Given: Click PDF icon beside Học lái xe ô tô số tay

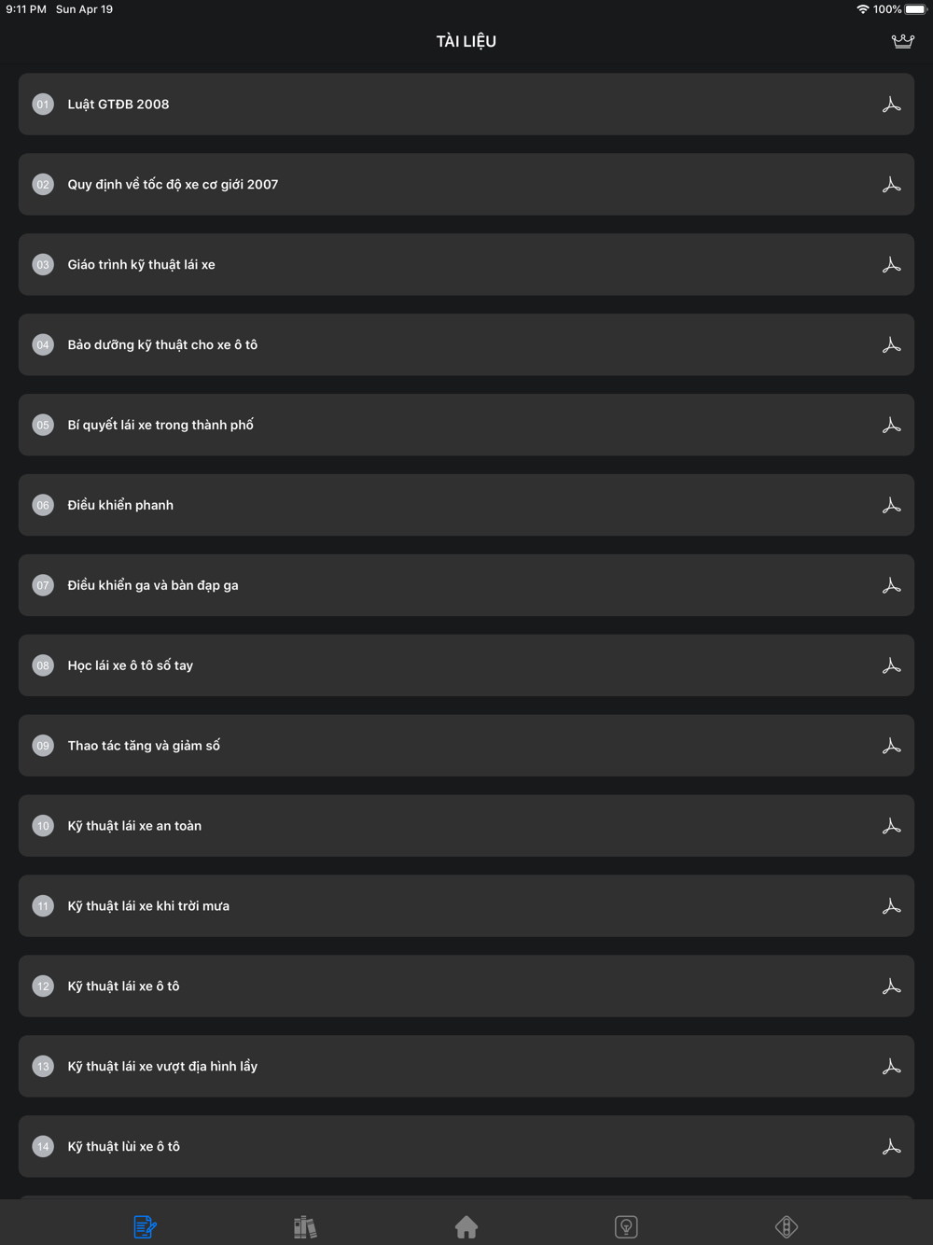Looking at the screenshot, I should [891, 665].
